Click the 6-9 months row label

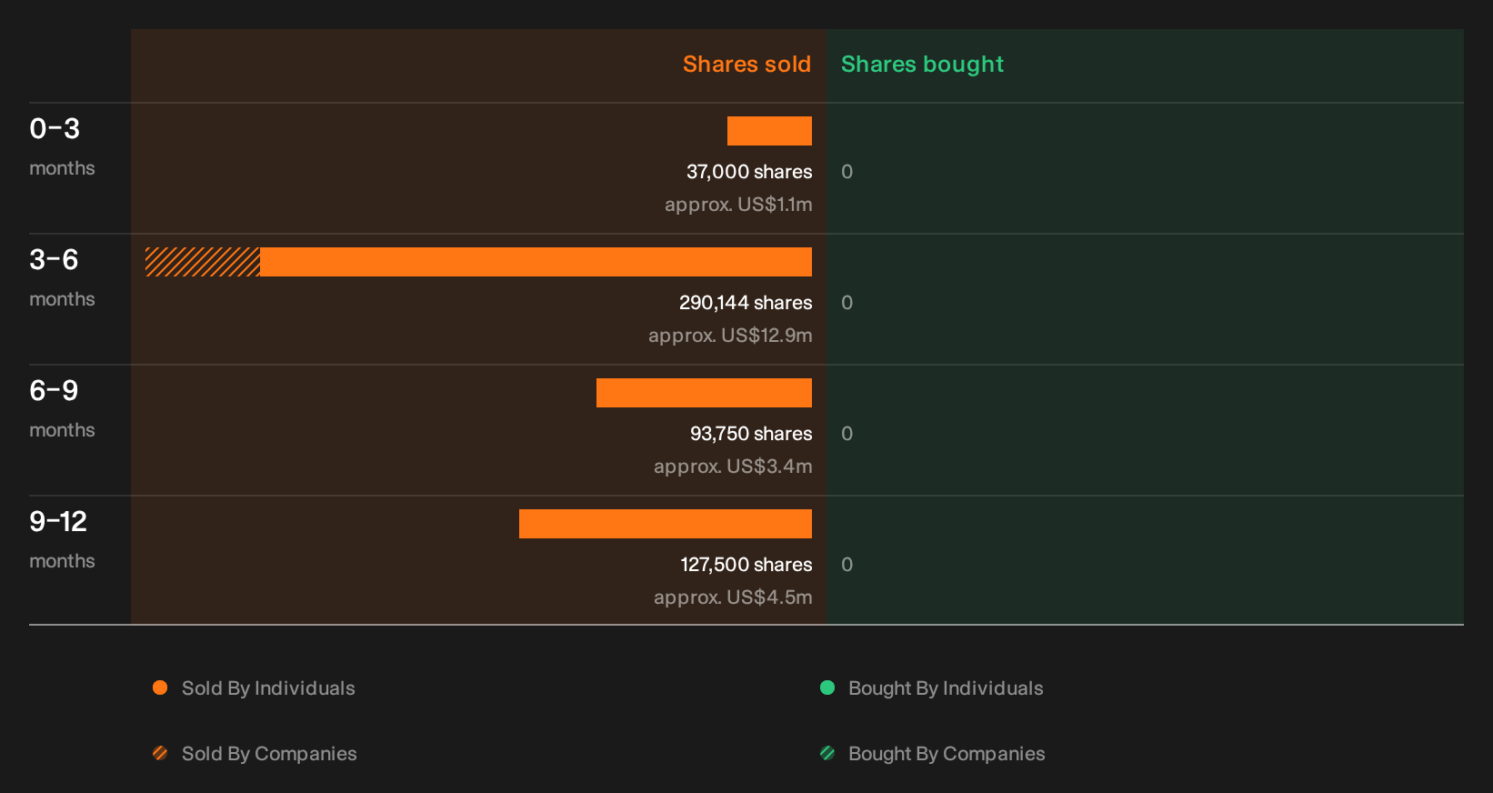click(x=62, y=408)
